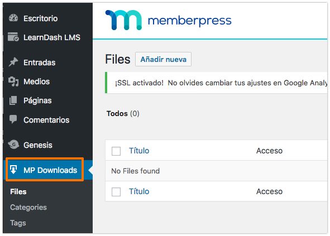Open the LearnDash LMS menu label
The image size is (330, 236).
tap(52, 37)
